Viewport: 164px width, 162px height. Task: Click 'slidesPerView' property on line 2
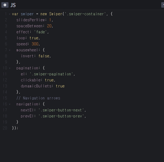[x=31, y=20]
